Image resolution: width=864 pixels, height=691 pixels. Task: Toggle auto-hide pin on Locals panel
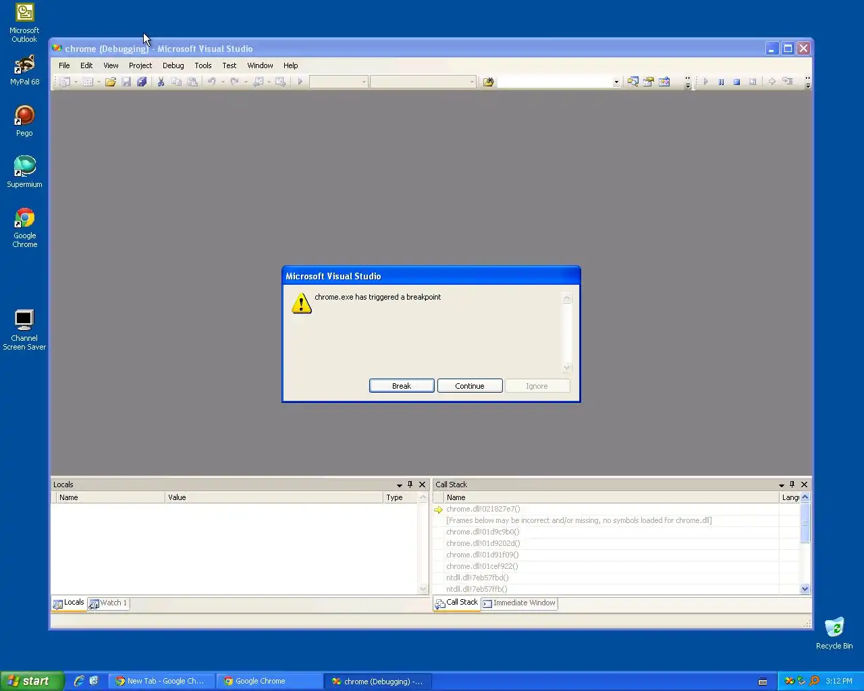(x=410, y=485)
